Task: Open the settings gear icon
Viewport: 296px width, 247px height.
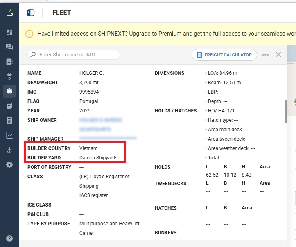Action: [9, 165]
